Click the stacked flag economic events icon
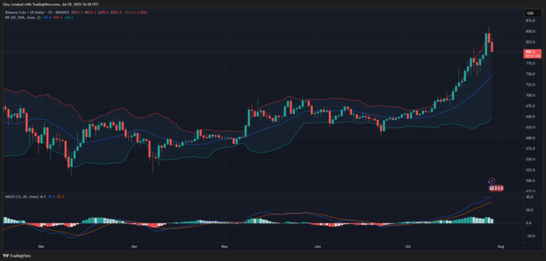Image resolution: width=546 pixels, height=261 pixels. click(x=496, y=188)
